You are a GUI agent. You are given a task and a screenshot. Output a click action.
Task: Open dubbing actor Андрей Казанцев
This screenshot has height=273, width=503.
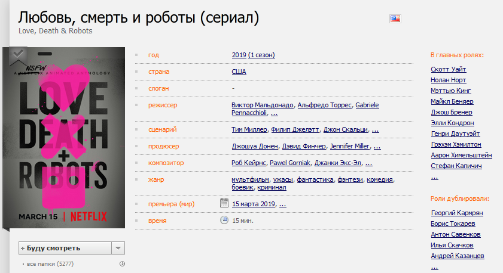click(x=458, y=256)
